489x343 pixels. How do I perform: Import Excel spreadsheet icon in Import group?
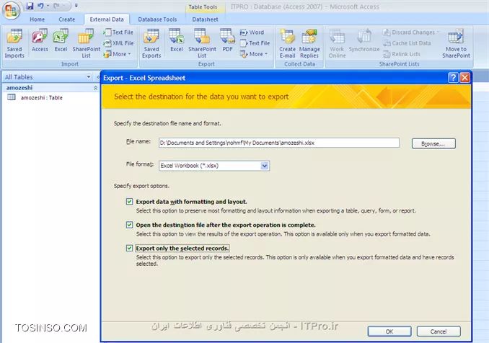tap(61, 40)
